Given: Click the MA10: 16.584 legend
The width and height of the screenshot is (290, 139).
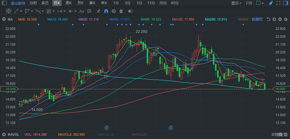Looking at the screenshot, I should (x=57, y=19).
